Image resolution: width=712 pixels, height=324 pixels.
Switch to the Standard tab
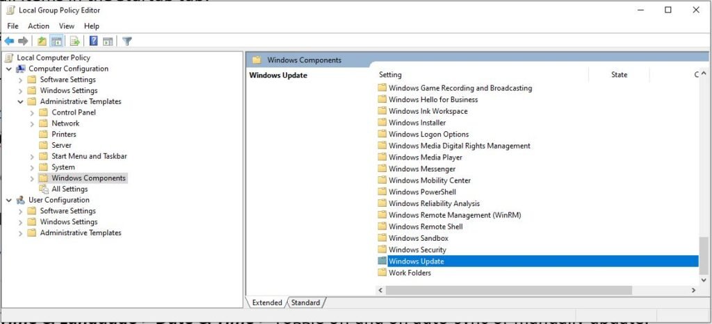tap(305, 302)
